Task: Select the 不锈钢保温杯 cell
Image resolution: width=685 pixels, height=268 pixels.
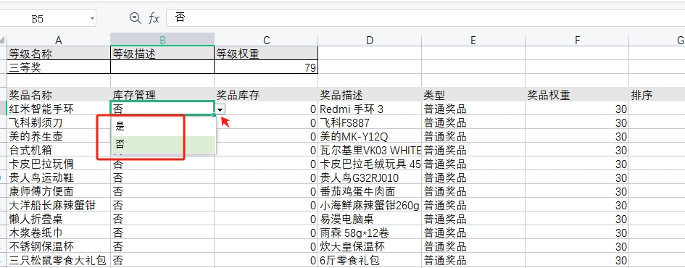Action: click(59, 246)
